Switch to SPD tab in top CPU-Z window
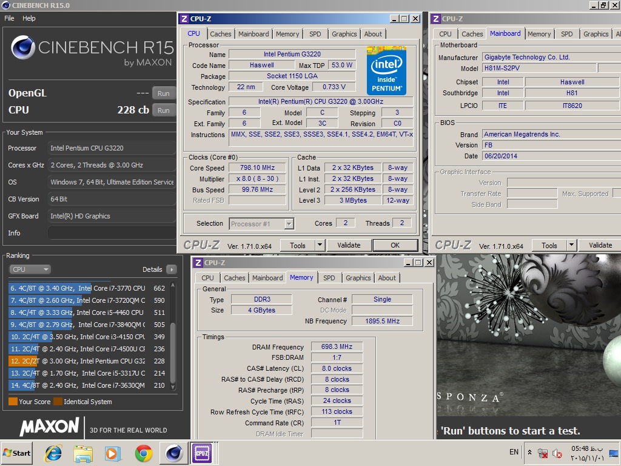Screen dimensions: 621x466 [x=315, y=34]
